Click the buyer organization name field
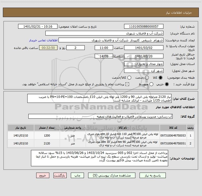The image size is (202, 196). (x=104, y=33)
